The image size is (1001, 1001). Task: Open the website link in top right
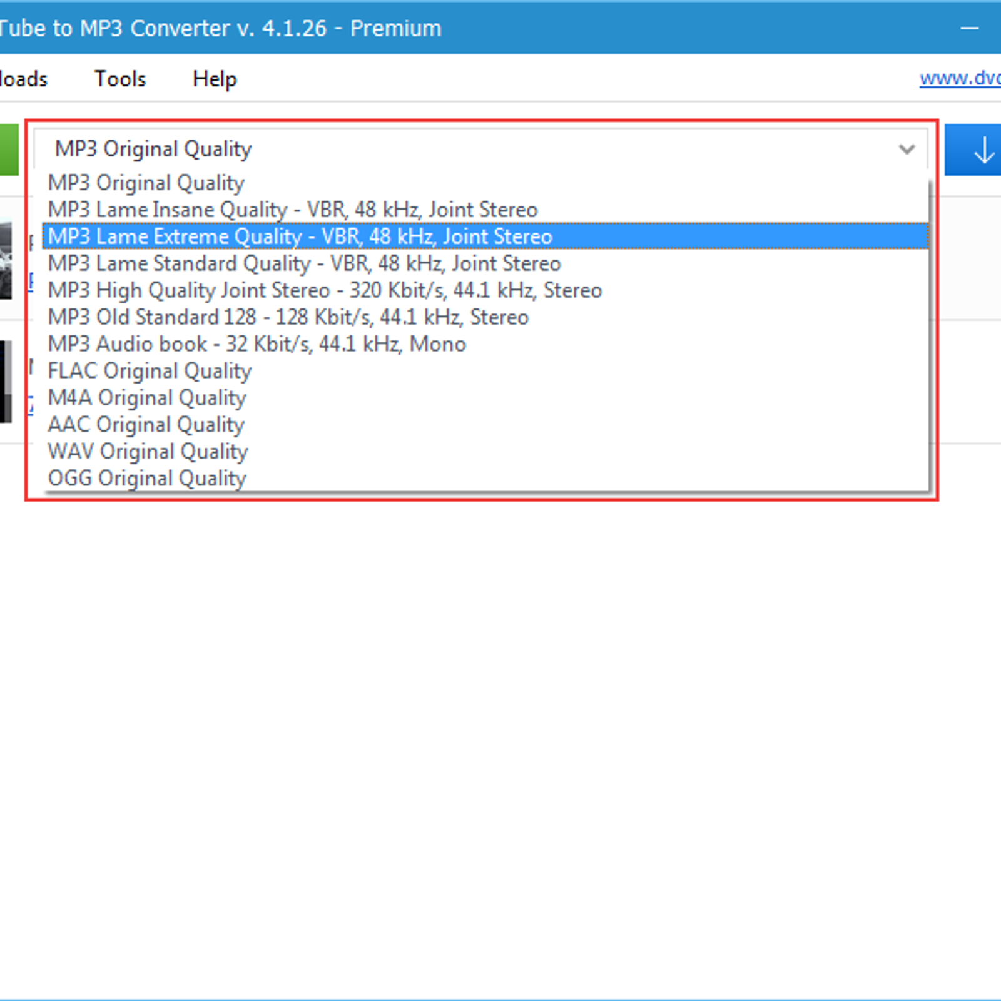pyautogui.click(x=960, y=78)
